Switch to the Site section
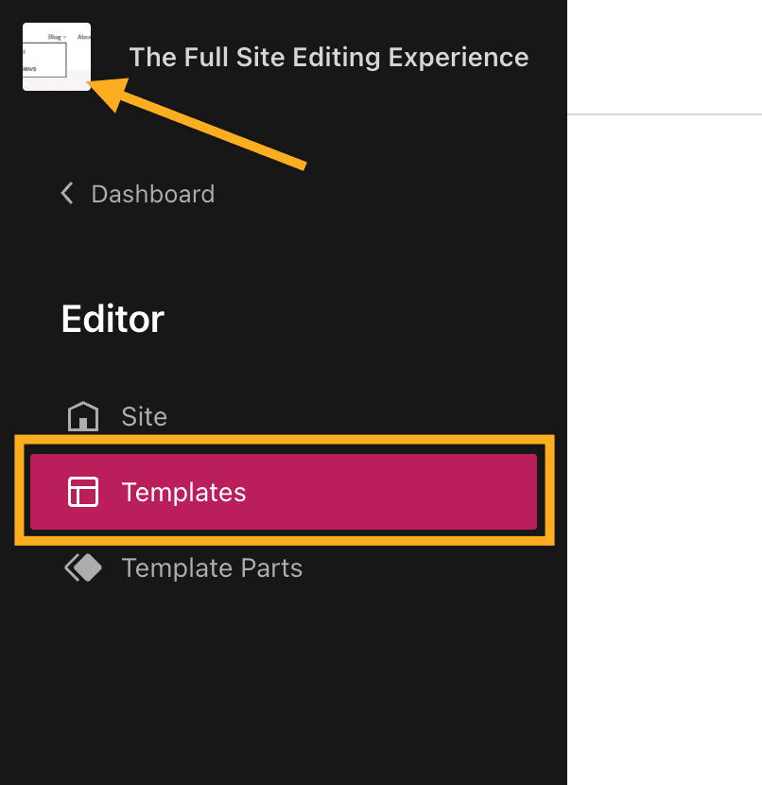Screen dimensions: 762x785 pyautogui.click(x=143, y=416)
